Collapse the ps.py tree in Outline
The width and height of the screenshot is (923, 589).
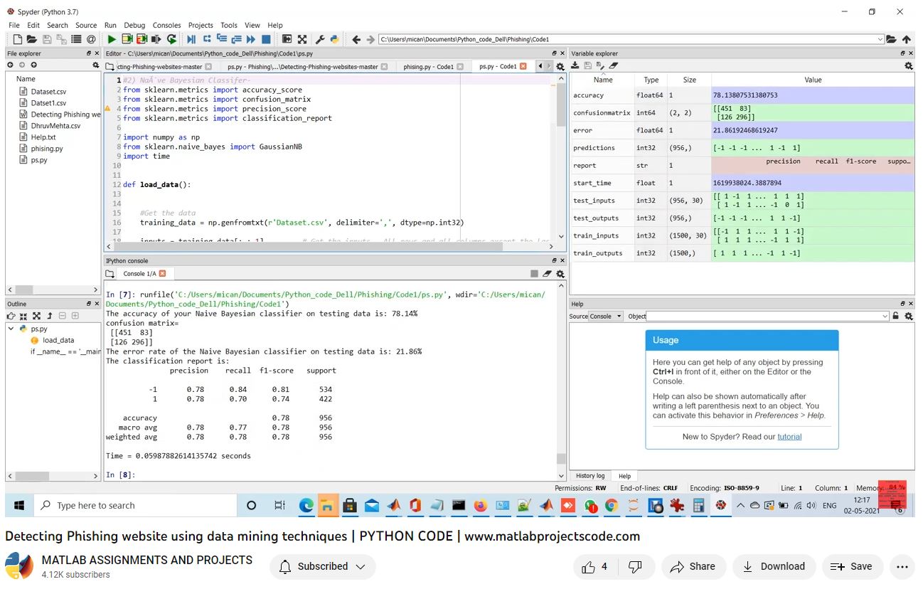[11, 329]
